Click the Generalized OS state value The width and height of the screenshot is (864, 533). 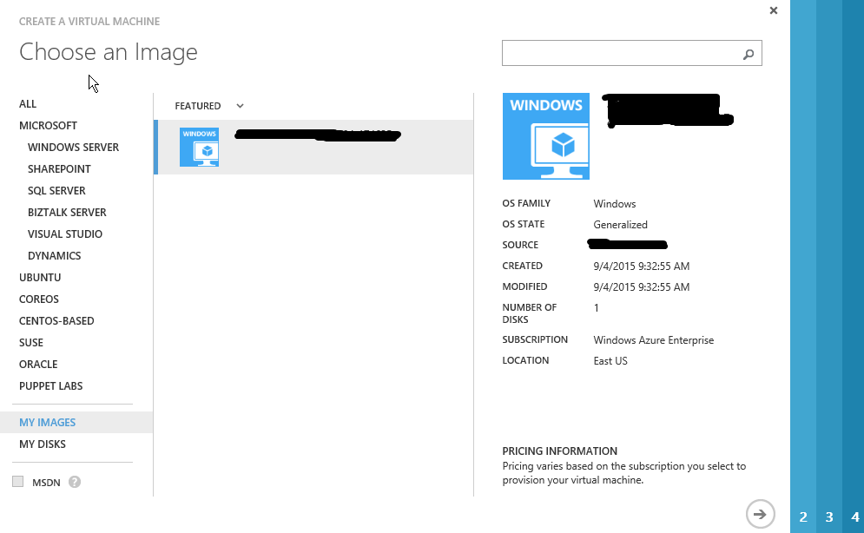pos(621,225)
